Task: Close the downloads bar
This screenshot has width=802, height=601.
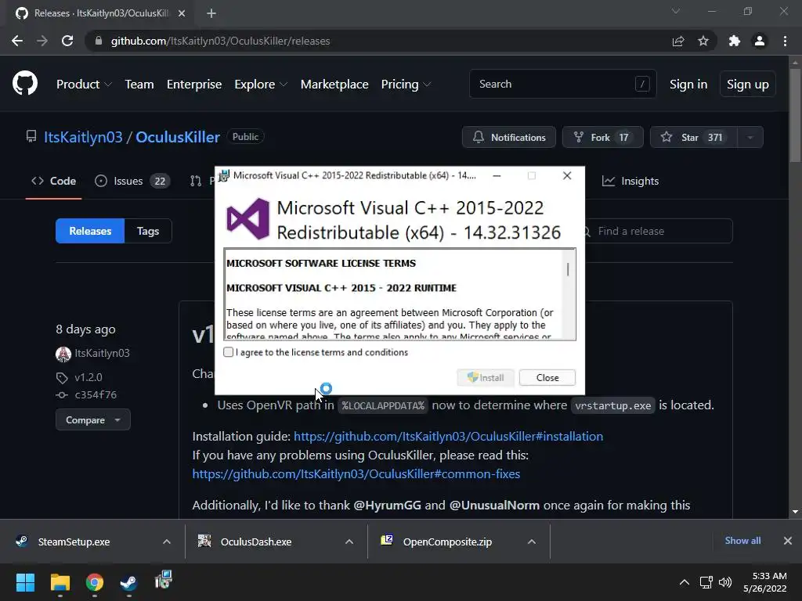Action: pyautogui.click(x=788, y=541)
